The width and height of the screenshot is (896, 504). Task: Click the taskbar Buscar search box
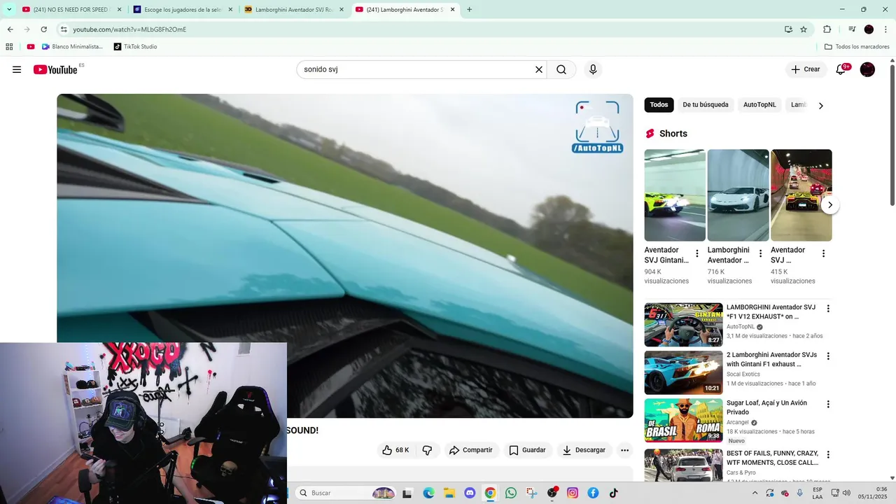tap(346, 493)
